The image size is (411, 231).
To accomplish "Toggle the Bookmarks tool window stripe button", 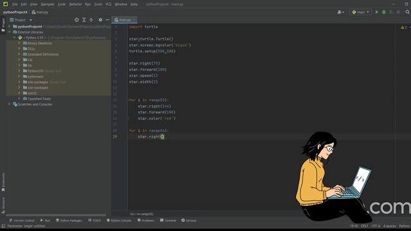I will pyautogui.click(x=3, y=182).
